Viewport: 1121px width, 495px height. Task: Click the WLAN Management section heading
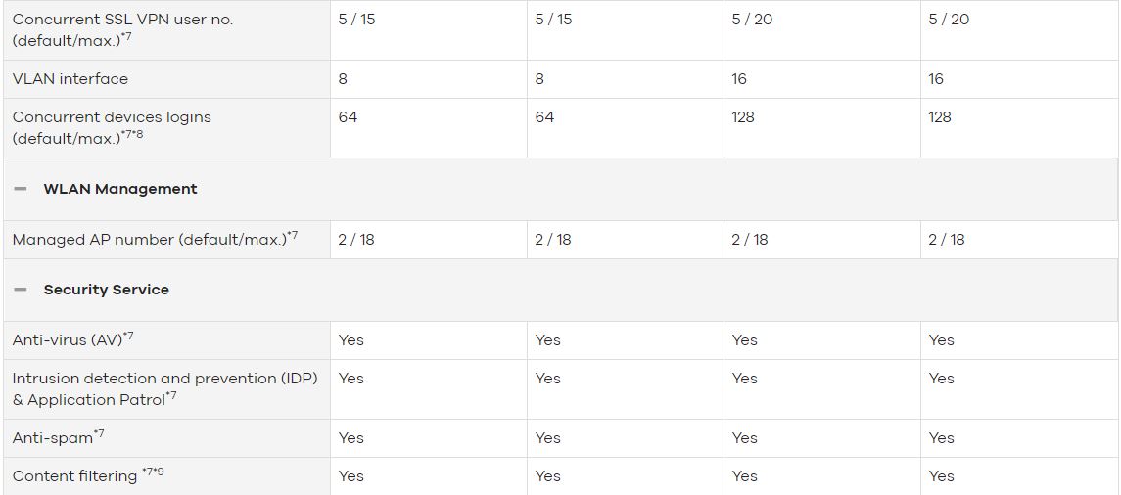click(120, 189)
